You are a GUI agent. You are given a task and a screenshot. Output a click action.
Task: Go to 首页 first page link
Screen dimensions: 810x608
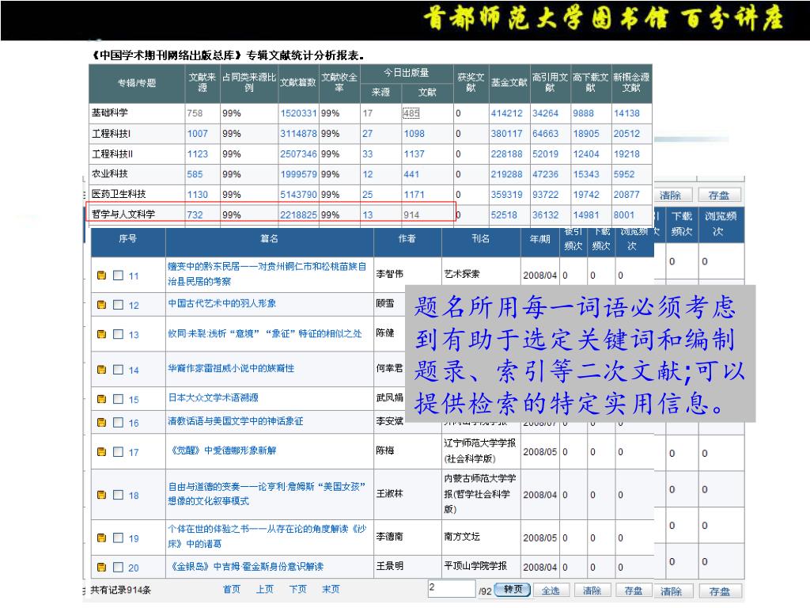coord(232,589)
